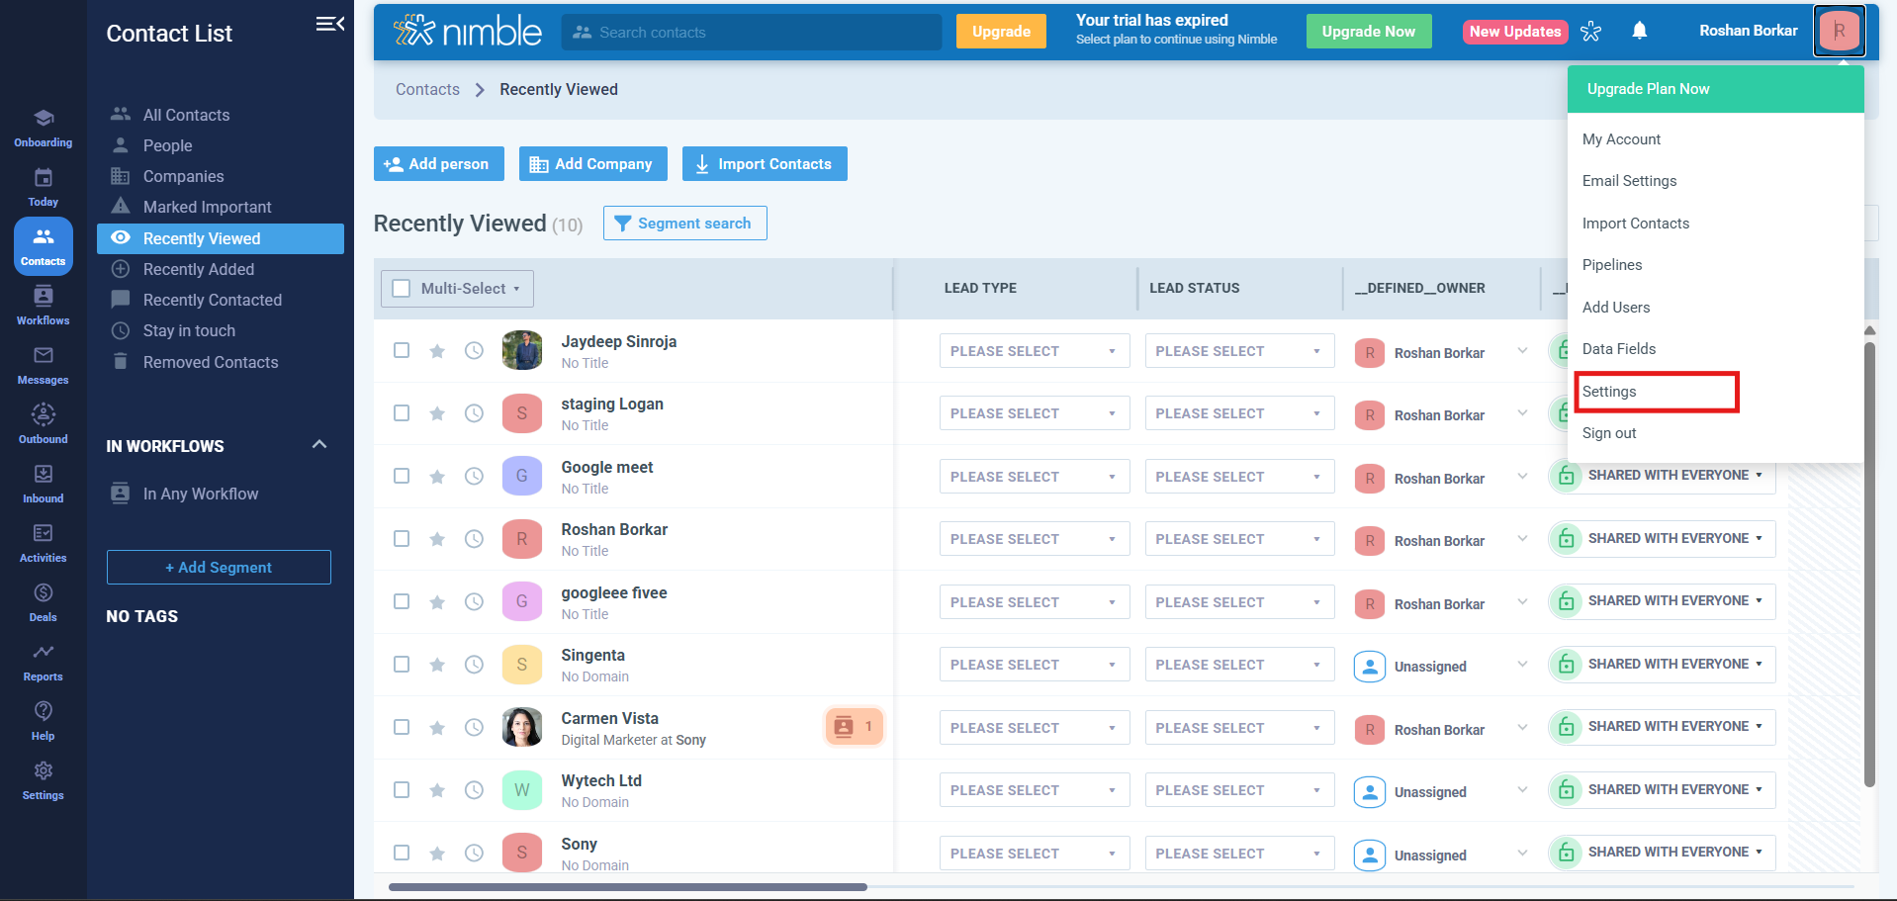Click the clock icon for Carmen Vista
Image resolution: width=1897 pixels, height=901 pixels.
(475, 728)
